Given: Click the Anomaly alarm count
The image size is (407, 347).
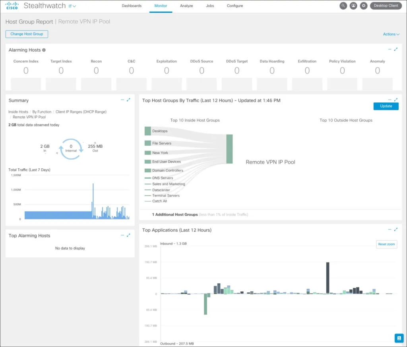Looking at the screenshot, I should pos(378,71).
